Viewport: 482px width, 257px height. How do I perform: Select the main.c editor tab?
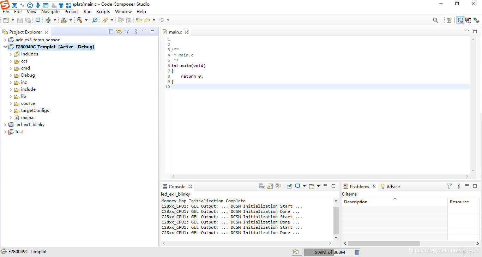pyautogui.click(x=175, y=32)
